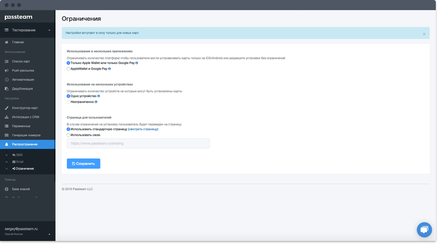Image resolution: width=448 pixels, height=245 pixels.
Task: Click info icon beside Только Apple Wallet
Action: pos(137,63)
